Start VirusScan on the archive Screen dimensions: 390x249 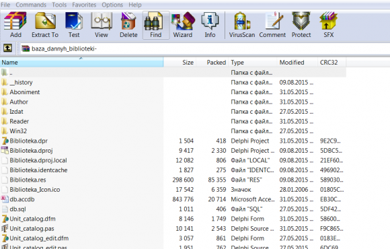click(242, 25)
